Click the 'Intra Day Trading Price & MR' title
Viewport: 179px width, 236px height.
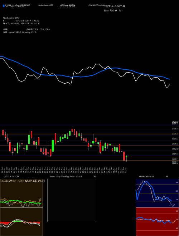[66, 177]
